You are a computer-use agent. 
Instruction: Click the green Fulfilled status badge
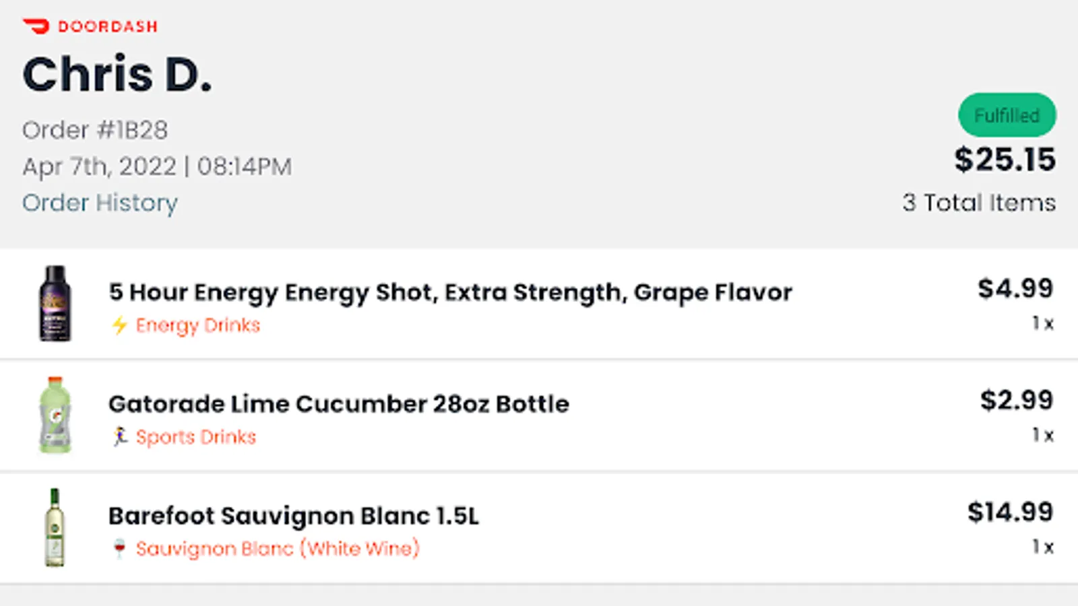[x=1007, y=115]
